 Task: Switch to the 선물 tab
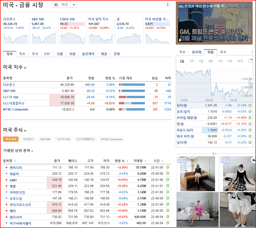point(60,54)
